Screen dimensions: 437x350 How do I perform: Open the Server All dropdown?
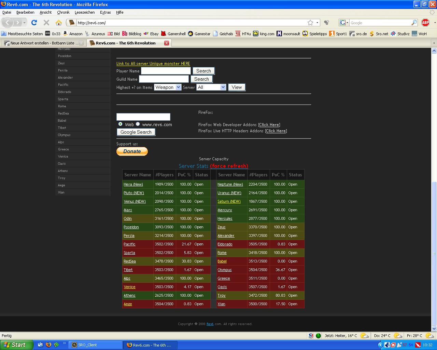tap(211, 87)
